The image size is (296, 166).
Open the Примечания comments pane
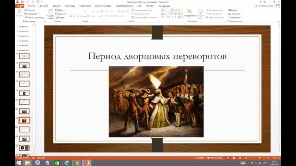coord(215,158)
